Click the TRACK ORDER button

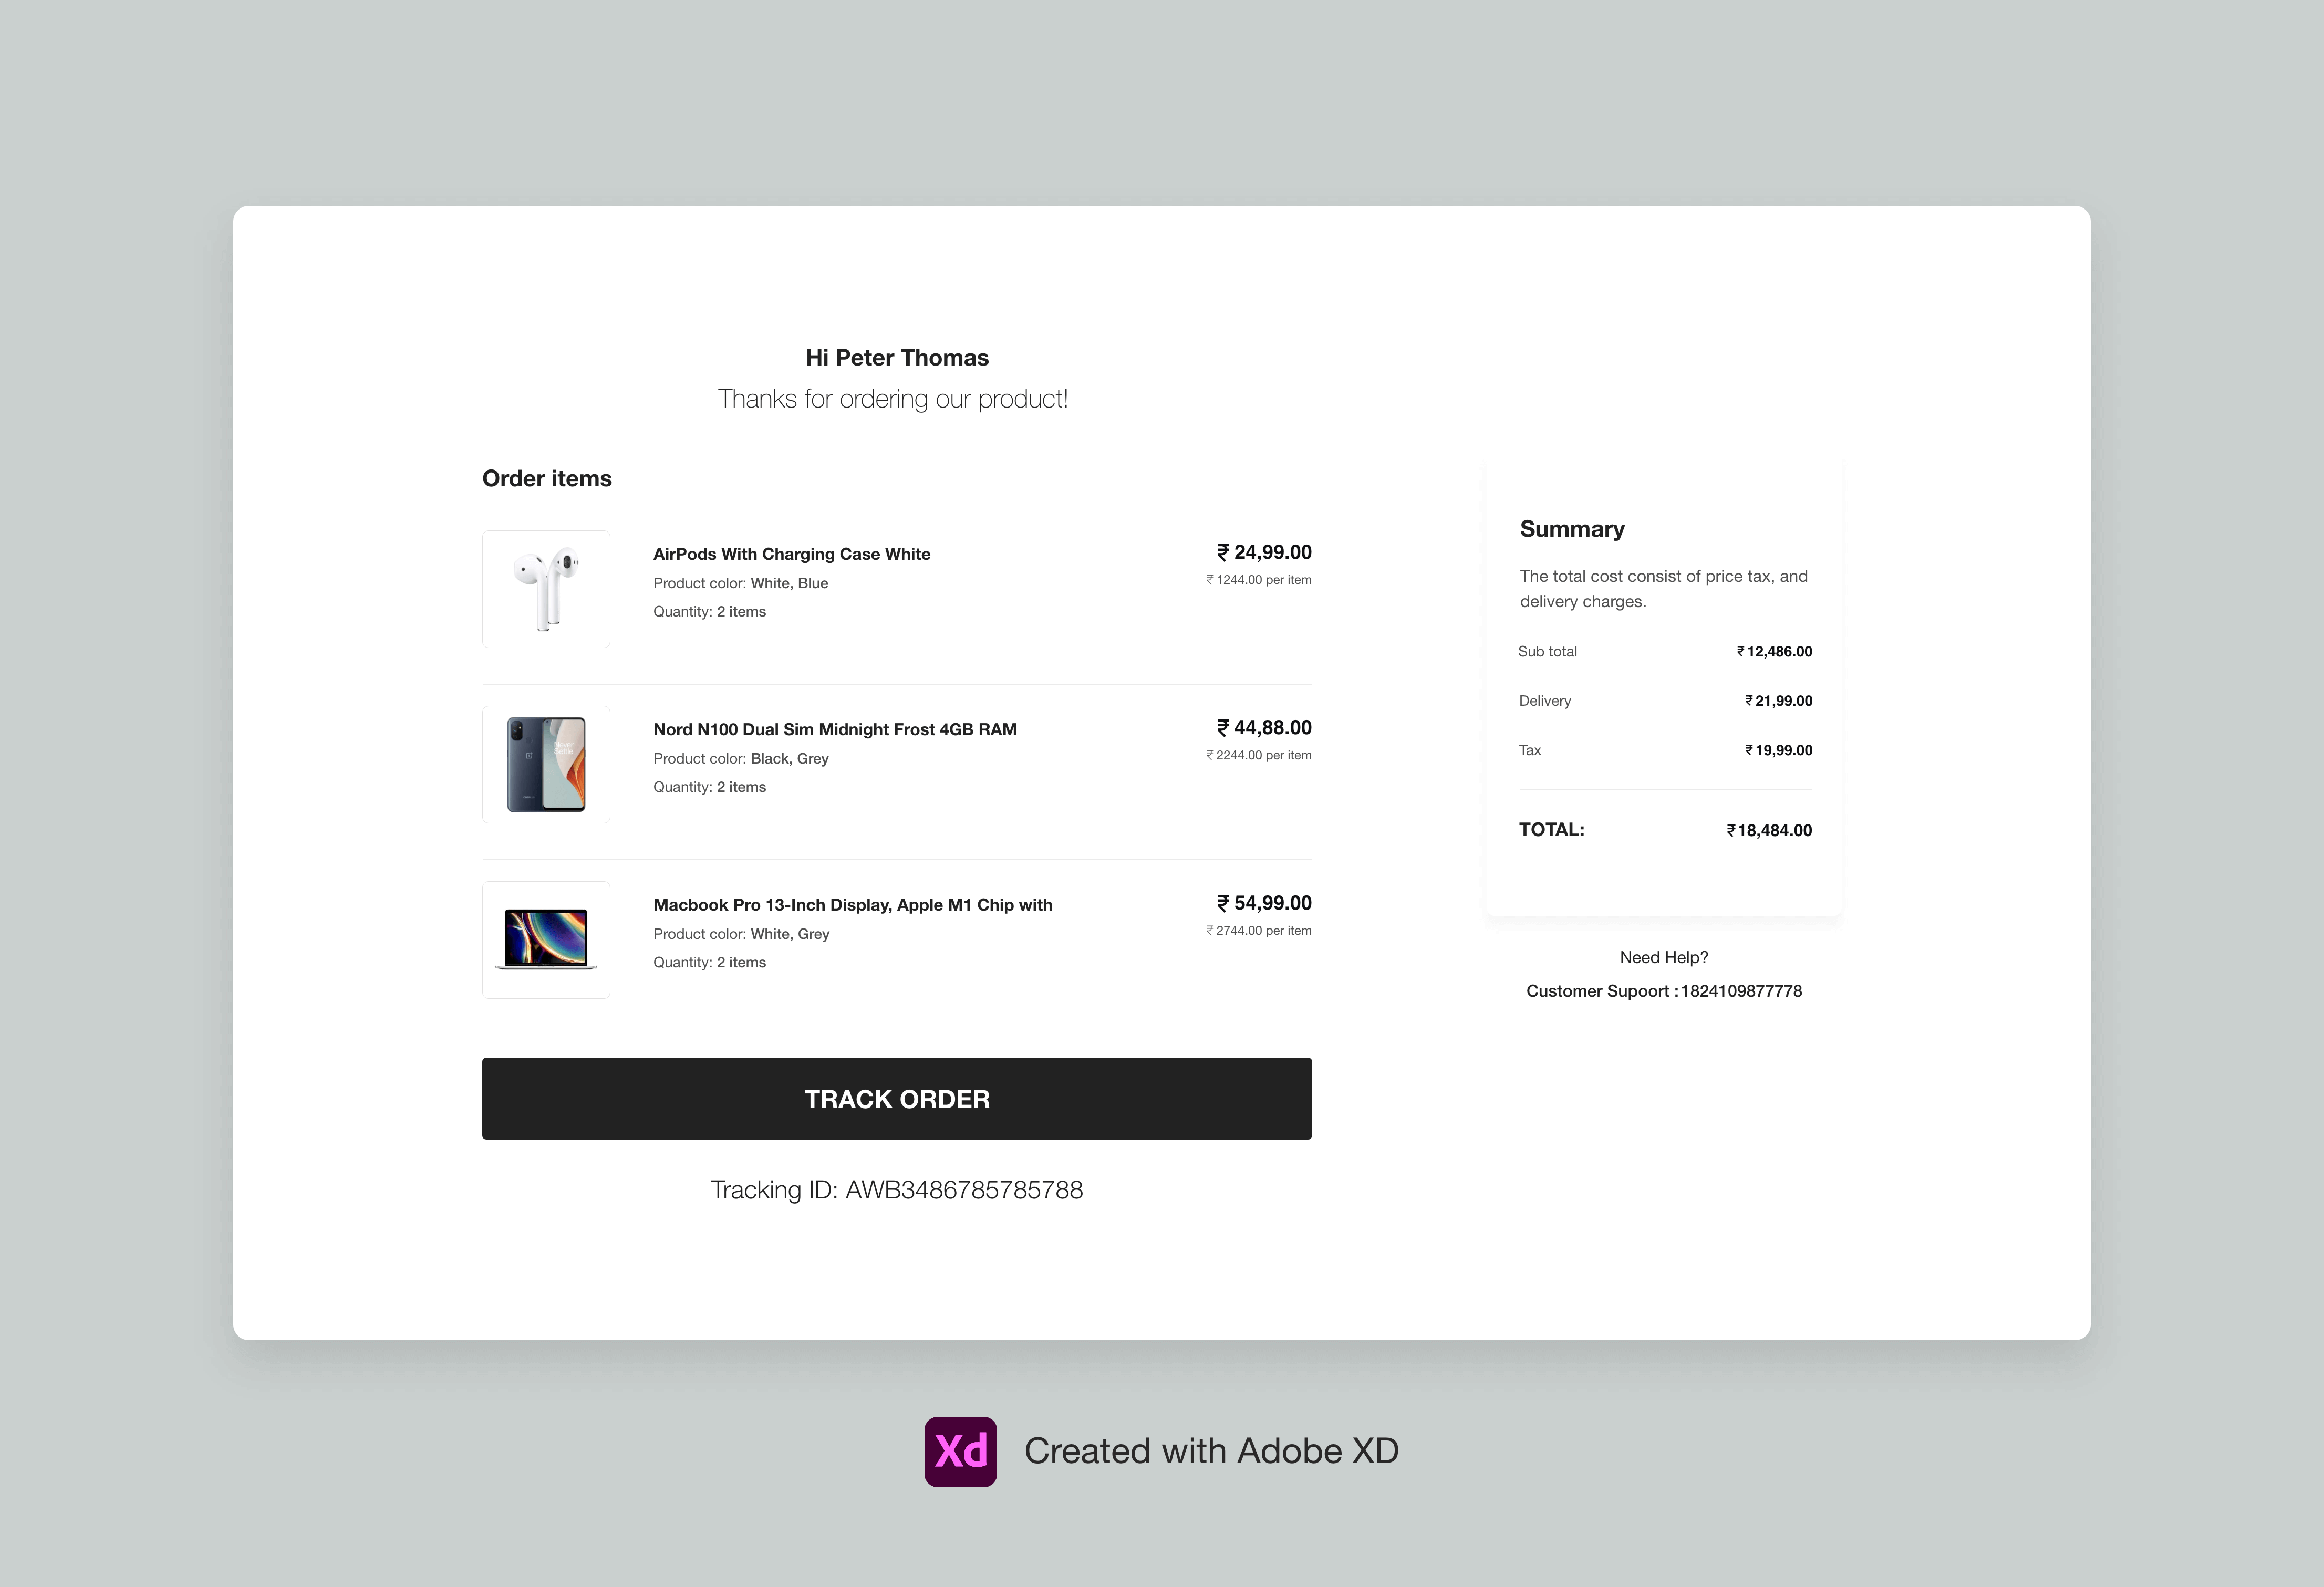pos(896,1098)
